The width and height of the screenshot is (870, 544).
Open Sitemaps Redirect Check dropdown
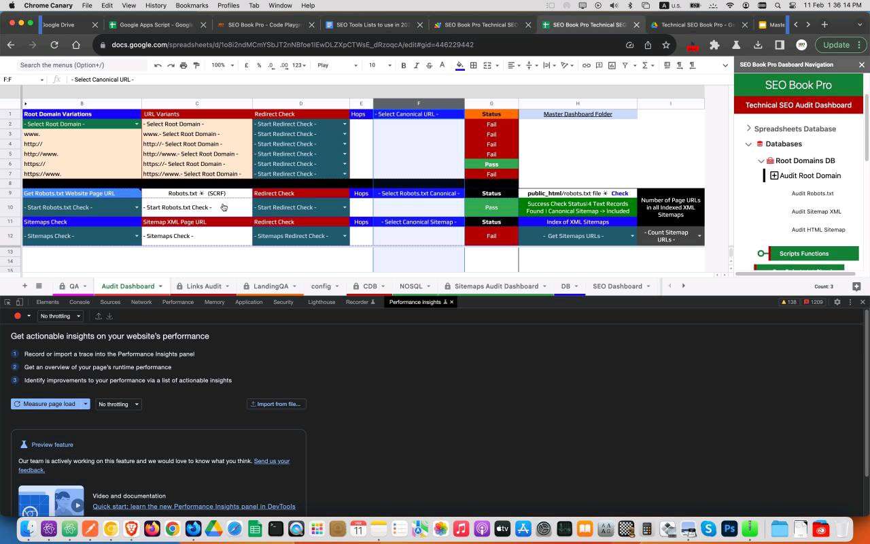(345, 236)
